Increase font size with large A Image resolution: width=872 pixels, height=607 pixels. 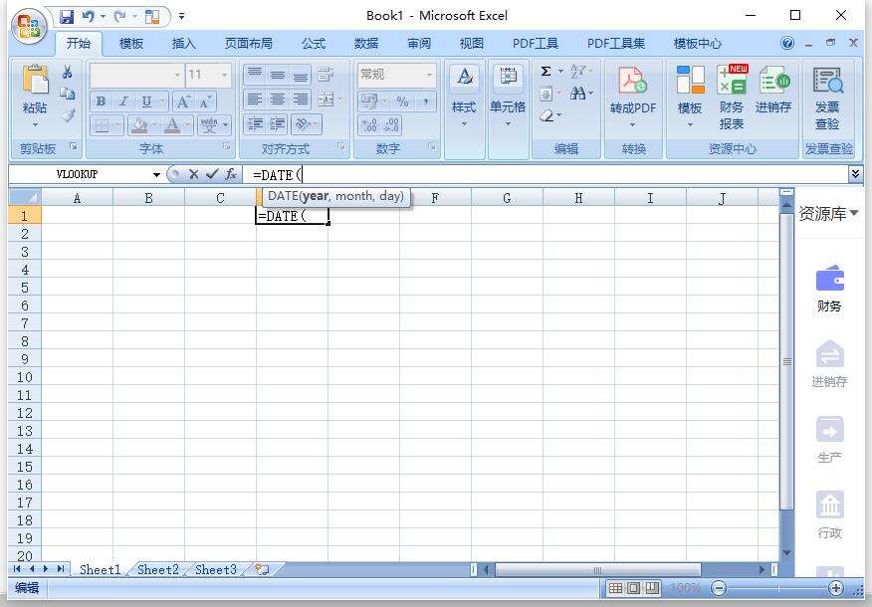[x=183, y=101]
